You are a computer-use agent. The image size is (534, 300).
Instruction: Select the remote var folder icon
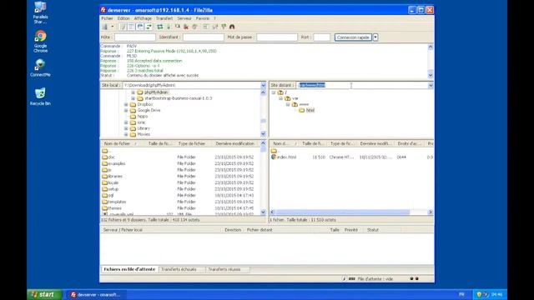pos(287,98)
